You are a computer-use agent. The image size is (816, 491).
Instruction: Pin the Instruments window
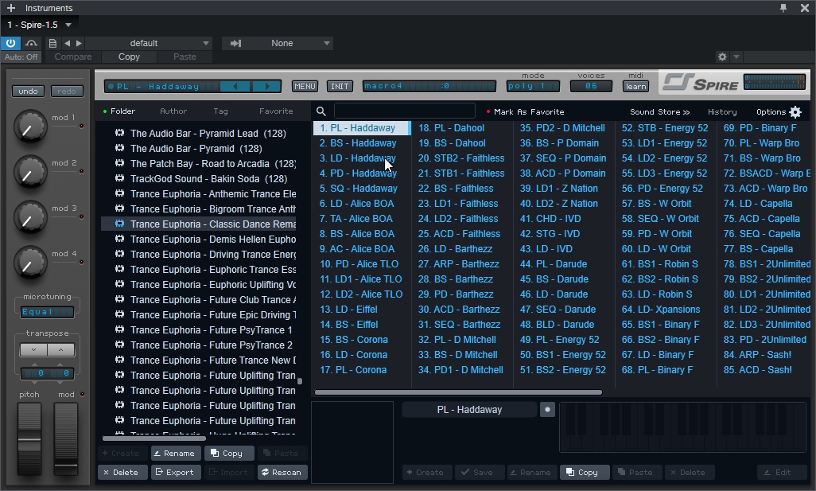click(783, 8)
